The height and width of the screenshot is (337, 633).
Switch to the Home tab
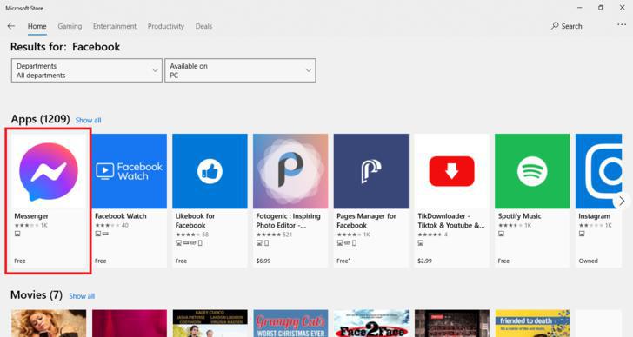[x=37, y=26]
